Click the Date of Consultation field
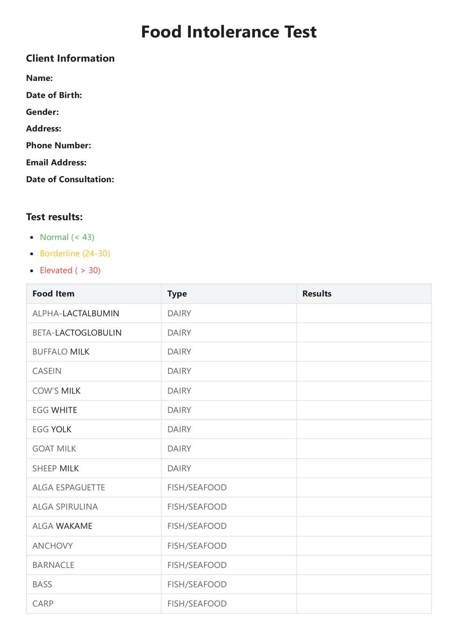The width and height of the screenshot is (458, 635). point(70,179)
